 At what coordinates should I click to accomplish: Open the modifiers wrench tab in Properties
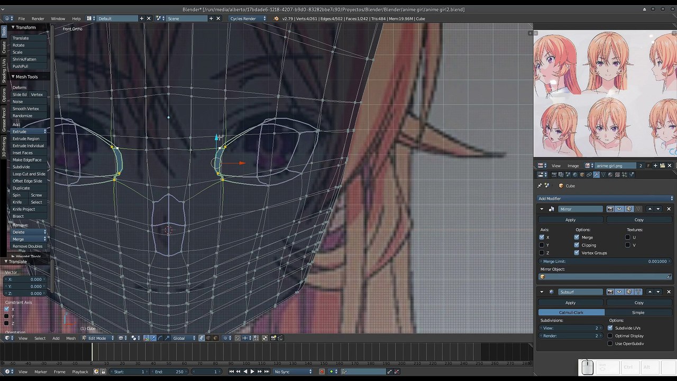596,175
